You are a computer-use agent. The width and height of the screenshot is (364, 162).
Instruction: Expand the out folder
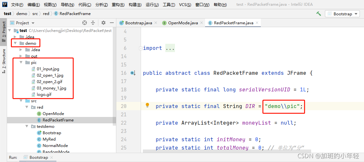(x=21, y=56)
